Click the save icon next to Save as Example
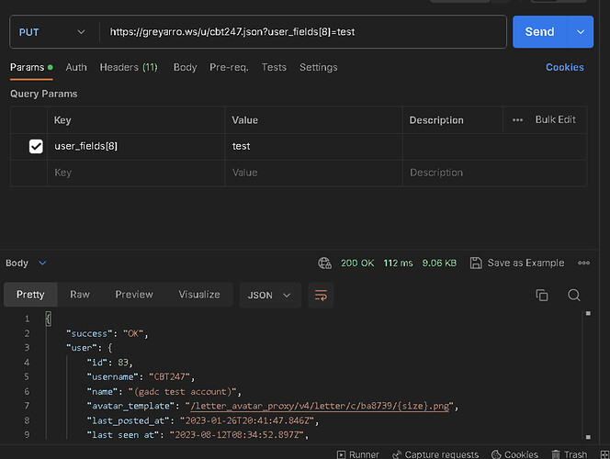 476,263
